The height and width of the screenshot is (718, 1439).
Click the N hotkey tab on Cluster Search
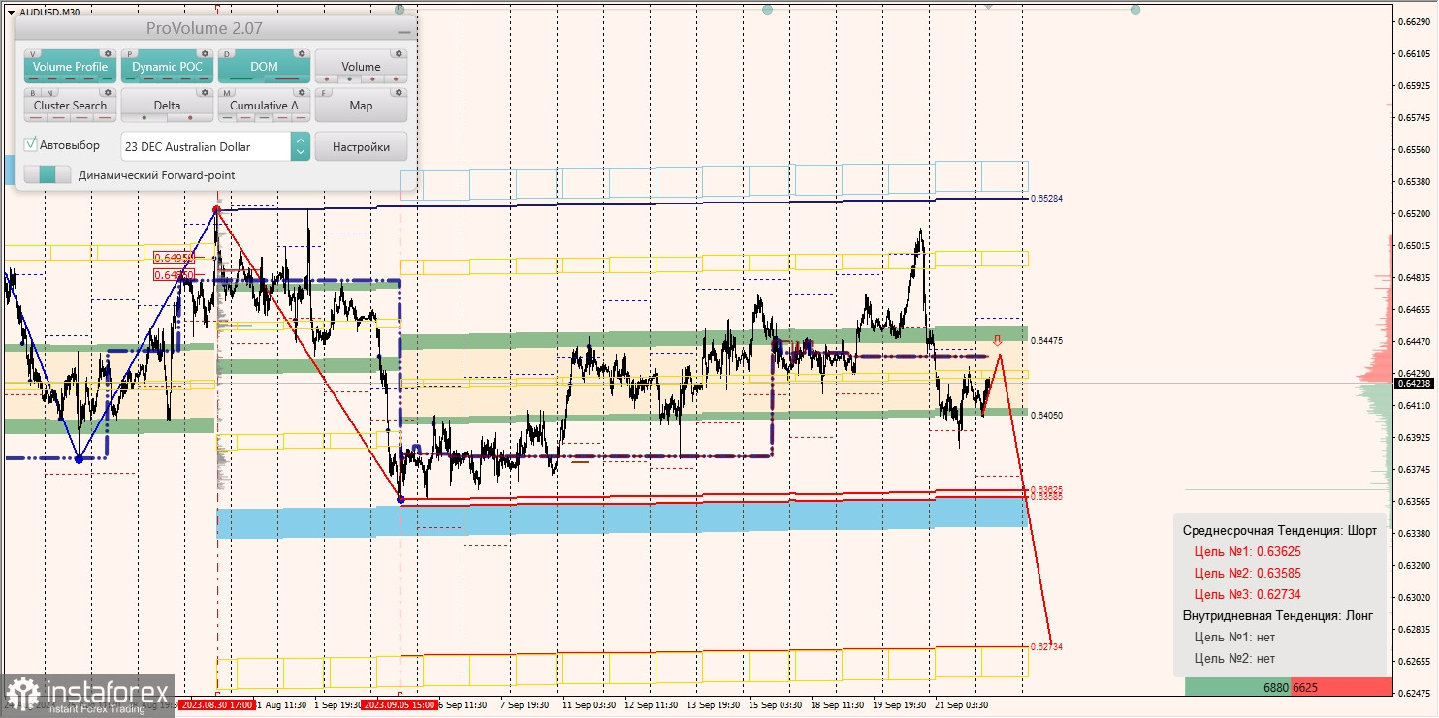tap(49, 93)
